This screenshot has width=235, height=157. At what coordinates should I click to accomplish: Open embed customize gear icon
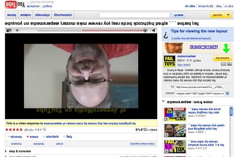[x=228, y=93]
